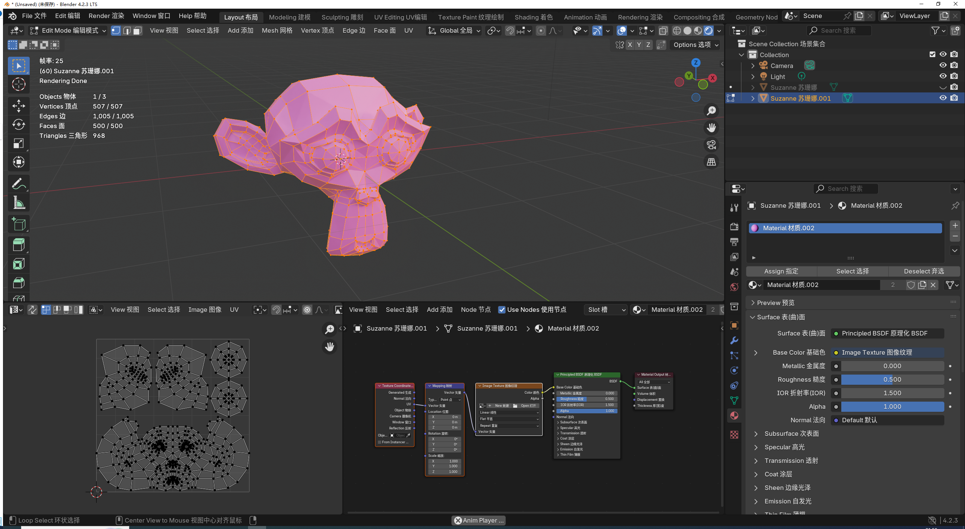Image resolution: width=965 pixels, height=529 pixels.
Task: Toggle snapping magnet in 3D viewport
Action: pyautogui.click(x=510, y=30)
